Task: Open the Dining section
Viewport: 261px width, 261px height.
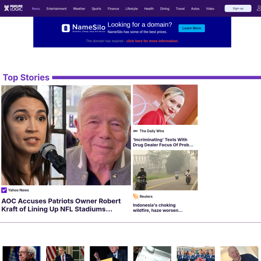Action: [x=164, y=9]
